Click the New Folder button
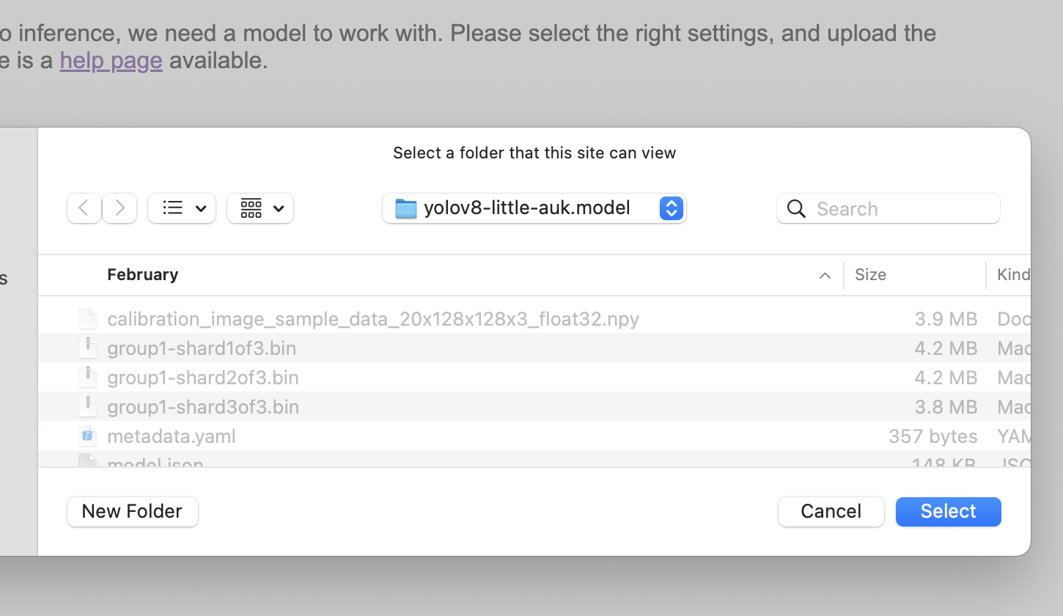Image resolution: width=1063 pixels, height=616 pixels. click(133, 511)
